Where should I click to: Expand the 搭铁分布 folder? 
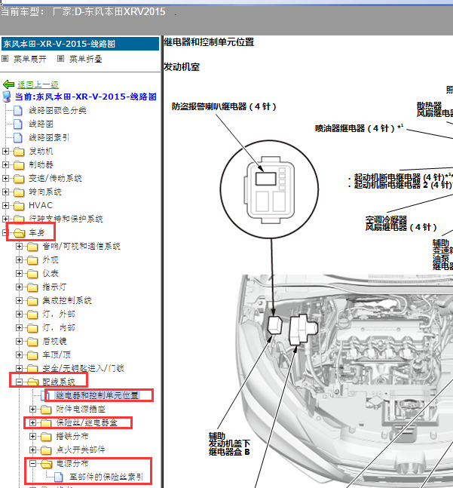point(32,437)
